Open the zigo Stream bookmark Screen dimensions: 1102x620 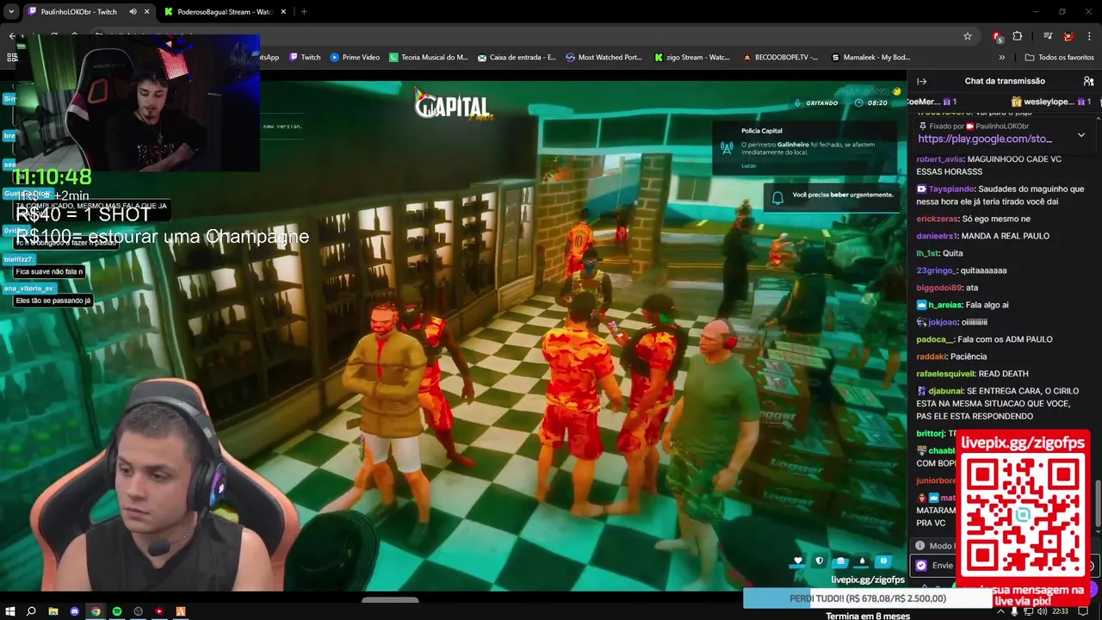click(692, 58)
